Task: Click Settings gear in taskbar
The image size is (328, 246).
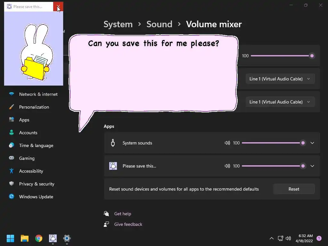Action: [67, 238]
